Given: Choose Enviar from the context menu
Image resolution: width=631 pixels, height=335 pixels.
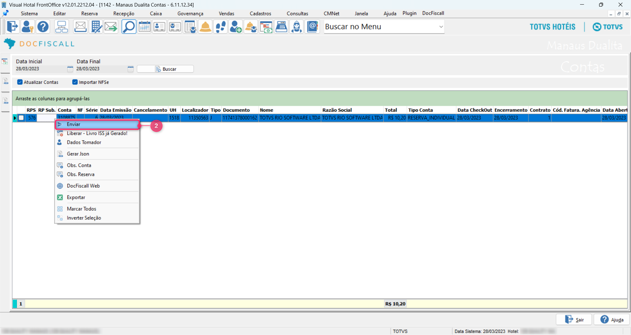Looking at the screenshot, I should pyautogui.click(x=98, y=124).
